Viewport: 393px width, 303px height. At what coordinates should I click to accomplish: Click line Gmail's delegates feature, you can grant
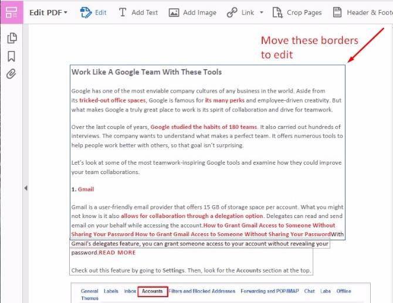pos(200,244)
